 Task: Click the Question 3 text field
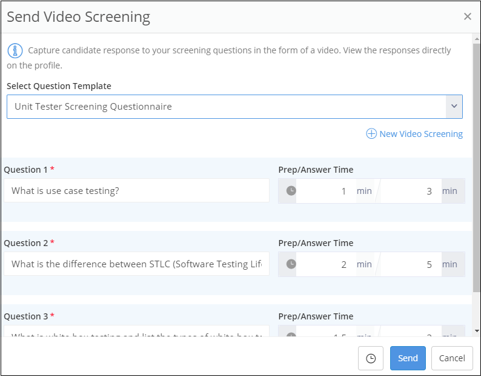point(136,334)
